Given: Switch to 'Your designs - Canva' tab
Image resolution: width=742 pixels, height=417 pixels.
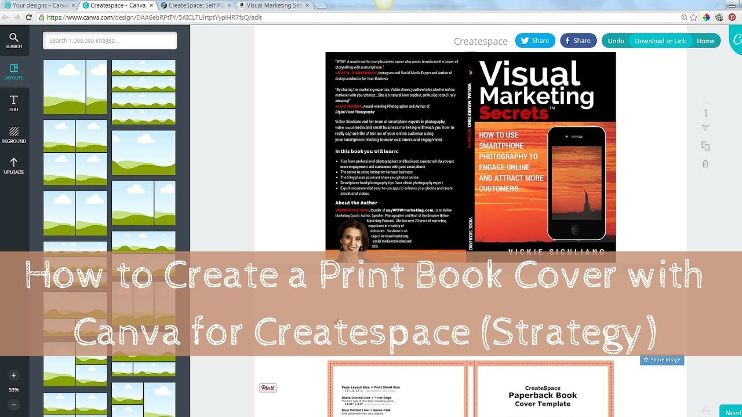Looking at the screenshot, I should point(38,5).
